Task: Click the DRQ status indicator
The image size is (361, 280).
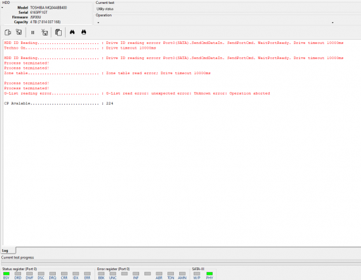Action: pyautogui.click(x=53, y=274)
